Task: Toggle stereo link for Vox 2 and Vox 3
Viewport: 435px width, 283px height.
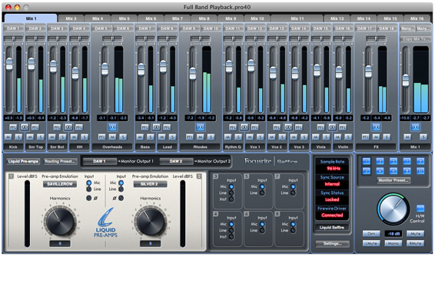Action: (x=288, y=127)
